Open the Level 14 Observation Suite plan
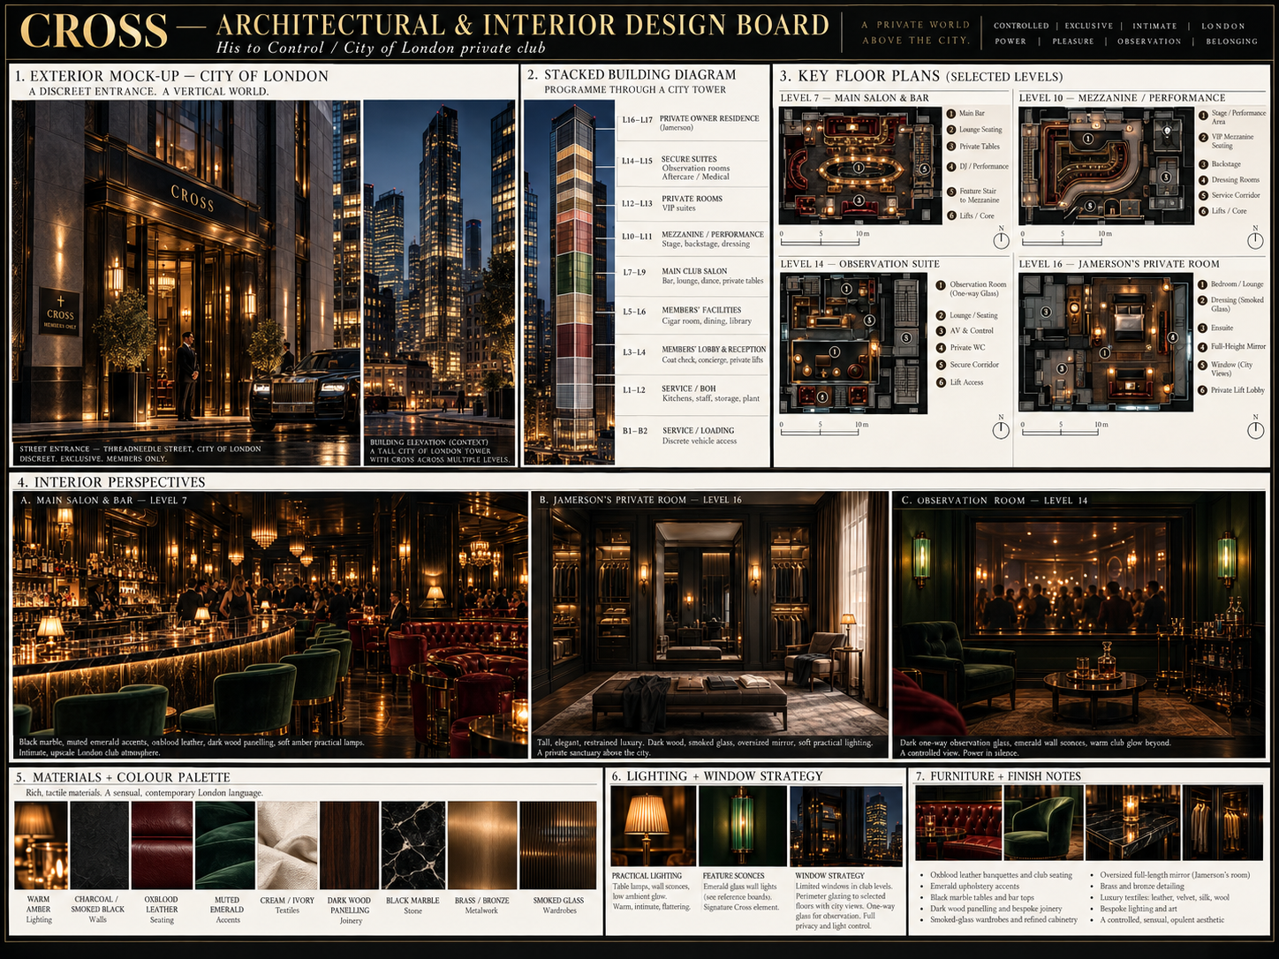 853,343
